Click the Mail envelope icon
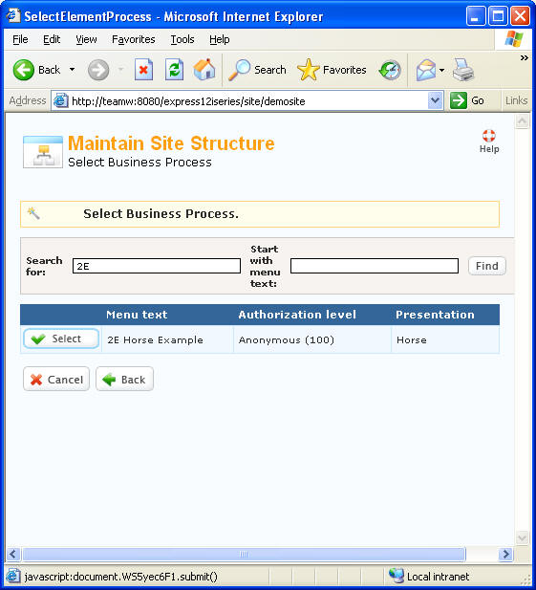This screenshot has width=536, height=590. 426,70
